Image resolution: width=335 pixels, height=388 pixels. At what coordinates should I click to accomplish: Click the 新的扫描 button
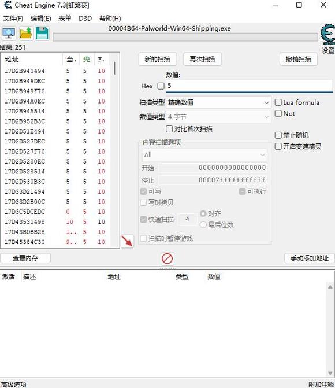158,59
